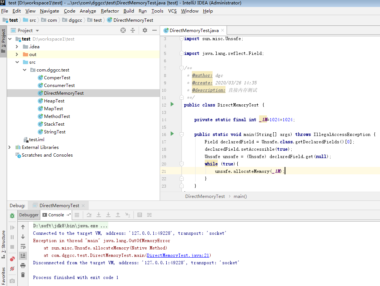
Task: Switch to the Debugger tab
Action: pyautogui.click(x=28, y=215)
